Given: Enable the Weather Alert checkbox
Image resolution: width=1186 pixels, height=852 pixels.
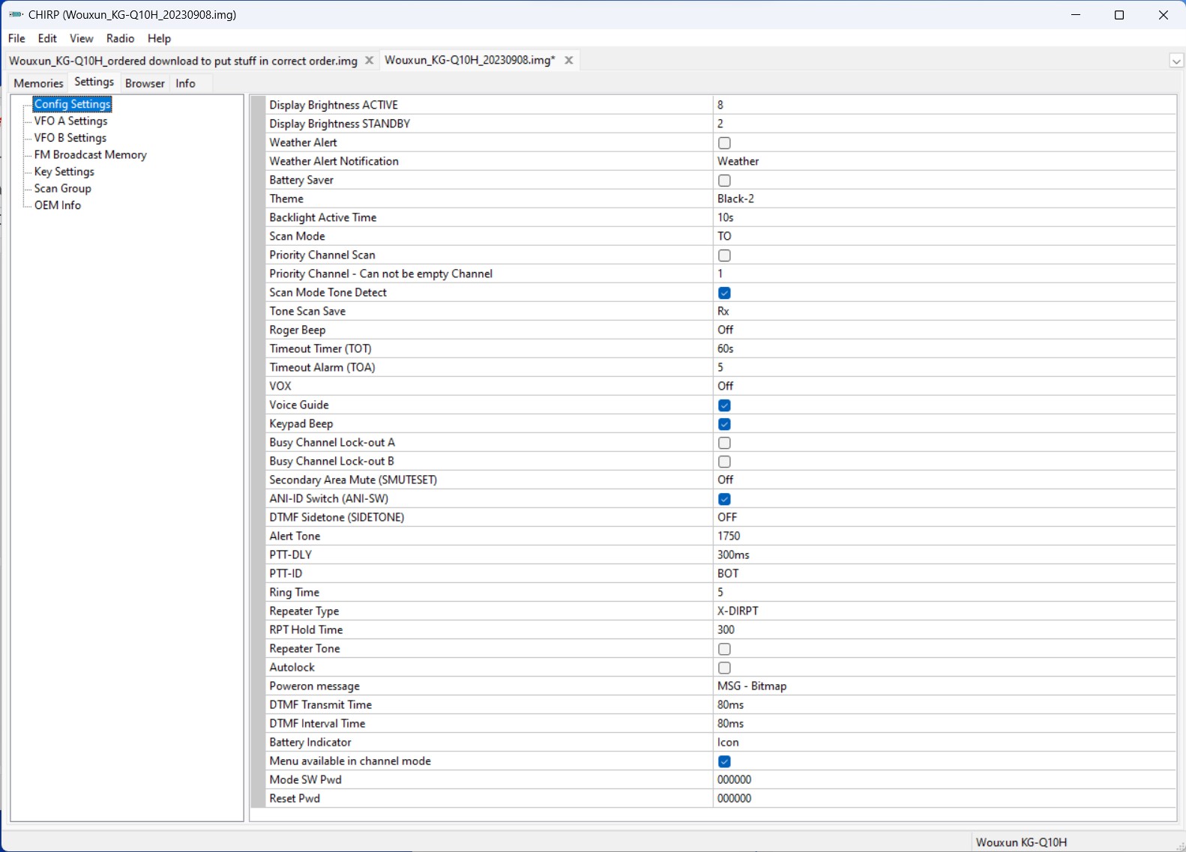Looking at the screenshot, I should 724,143.
